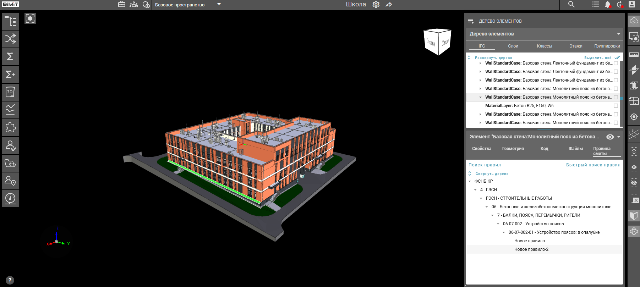Image resolution: width=640 pixels, height=287 pixels.
Task: Click the fit-model-to-view icon
Action: click(x=30, y=18)
